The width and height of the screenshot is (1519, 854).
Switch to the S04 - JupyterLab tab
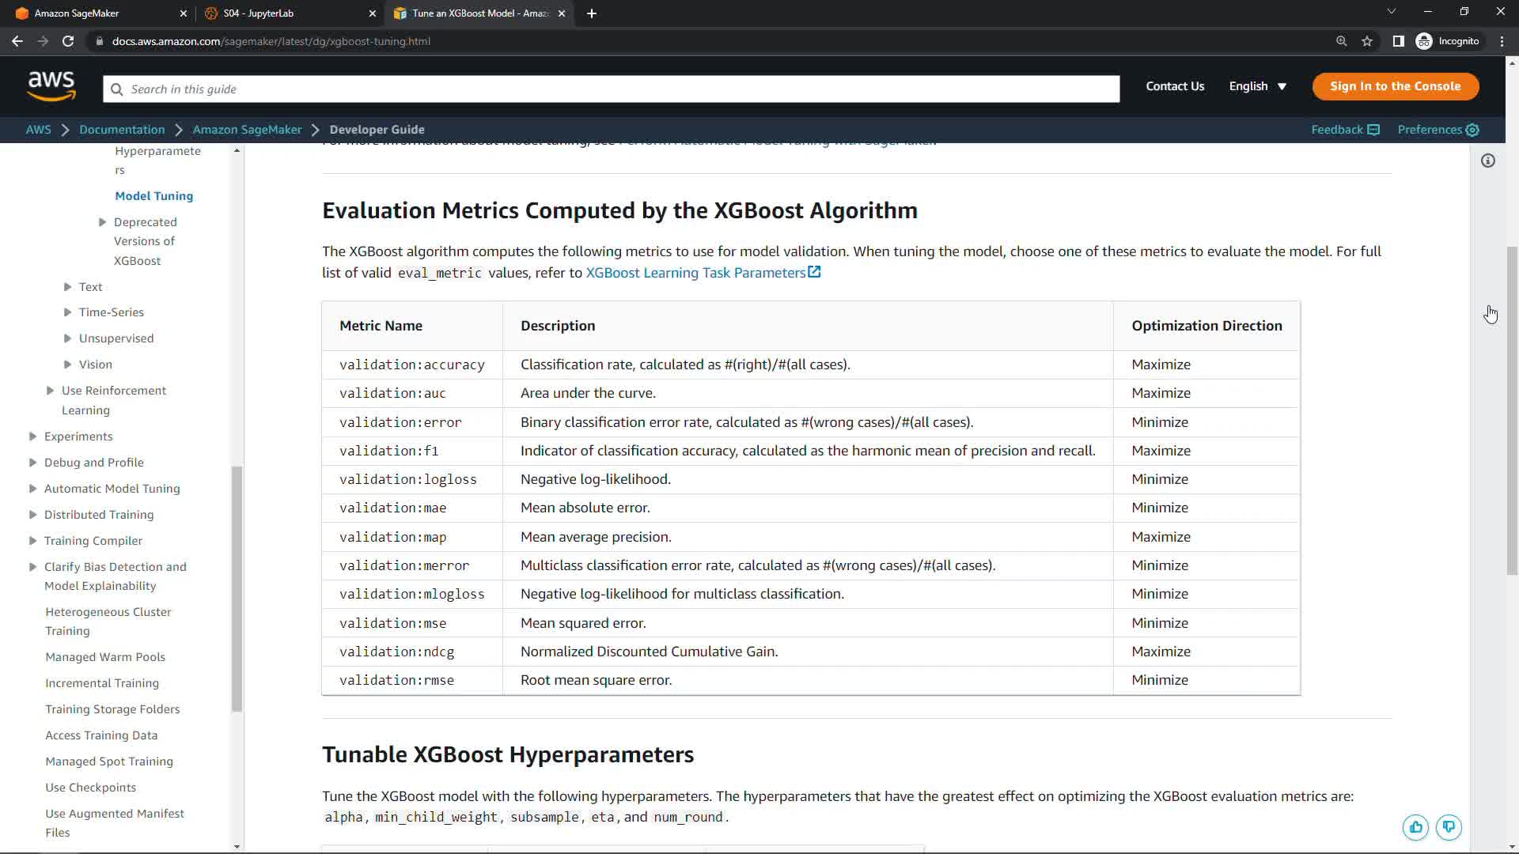coord(258,13)
